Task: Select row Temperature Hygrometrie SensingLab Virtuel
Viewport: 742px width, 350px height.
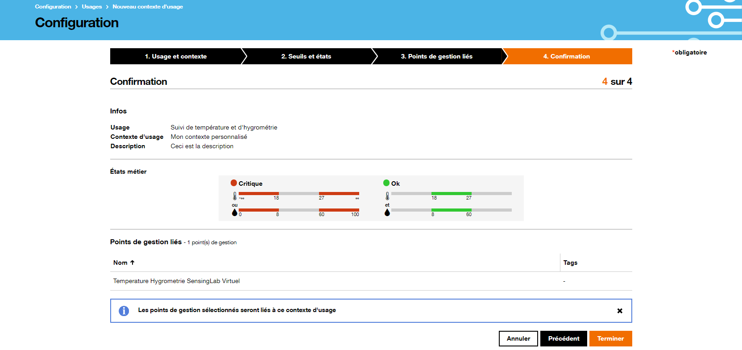Action: point(371,281)
